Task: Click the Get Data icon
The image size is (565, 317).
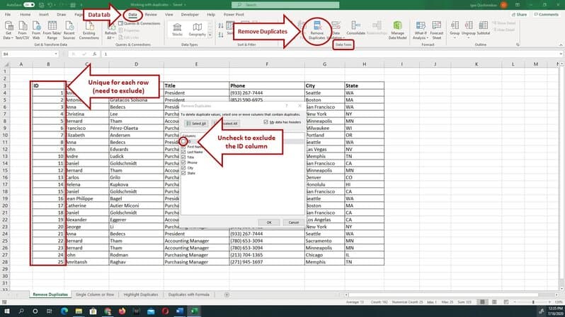Action: click(x=8, y=30)
